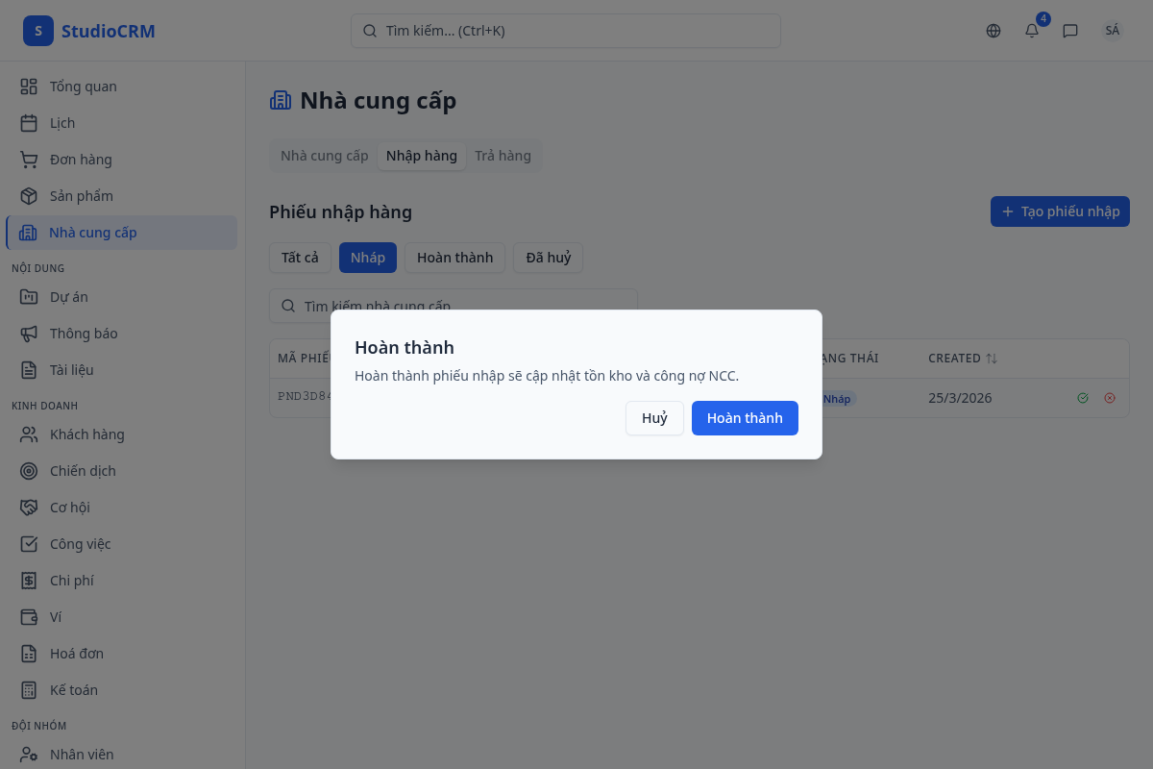
Task: Switch to the Nhà cung cấp tab
Action: click(324, 156)
